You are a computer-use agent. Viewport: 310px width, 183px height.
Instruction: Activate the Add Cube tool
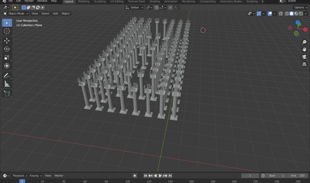click(x=7, y=93)
